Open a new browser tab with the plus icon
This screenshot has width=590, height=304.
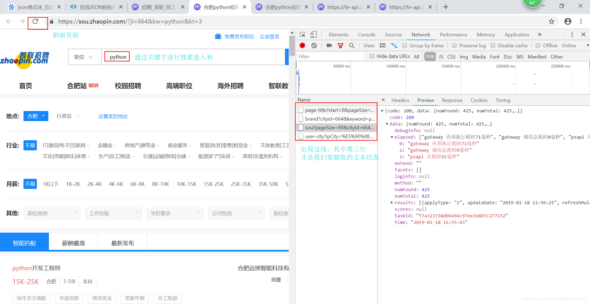coord(446,7)
